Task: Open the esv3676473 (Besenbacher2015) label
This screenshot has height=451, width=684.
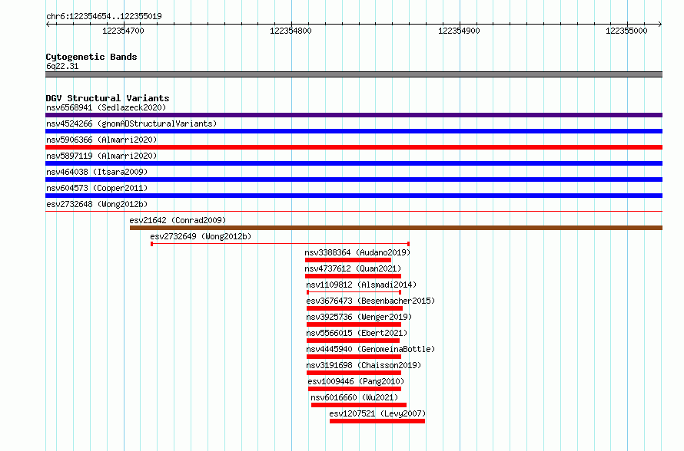Action: pos(370,301)
